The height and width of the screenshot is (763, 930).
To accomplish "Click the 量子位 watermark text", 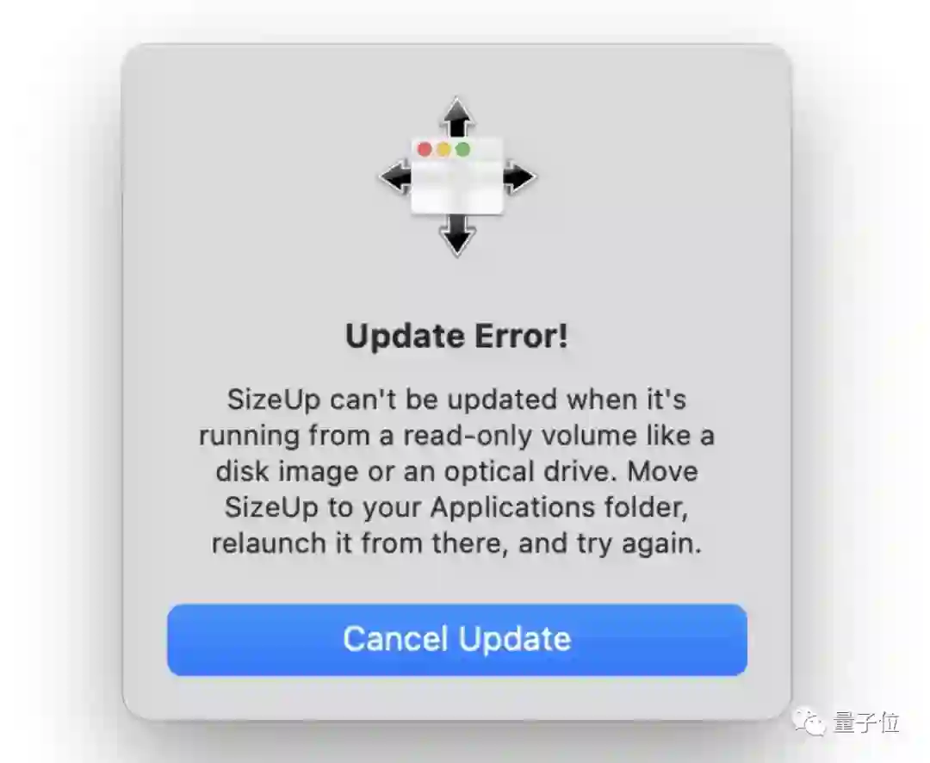I will 866,723.
